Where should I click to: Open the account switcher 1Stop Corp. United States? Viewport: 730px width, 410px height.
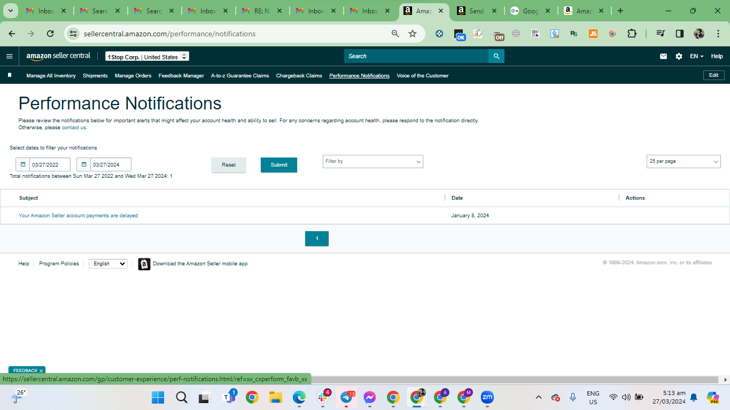click(x=147, y=57)
